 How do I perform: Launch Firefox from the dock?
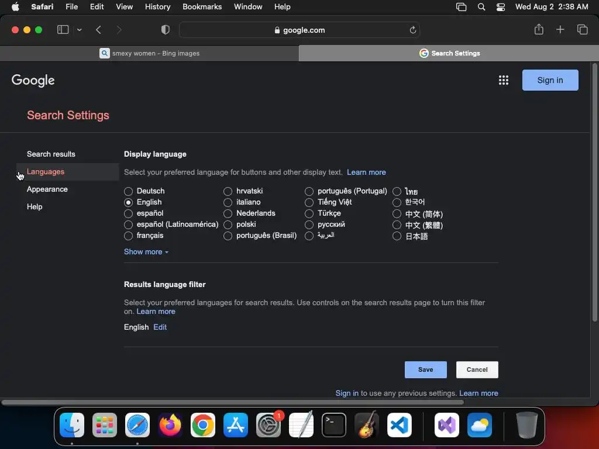(x=170, y=425)
